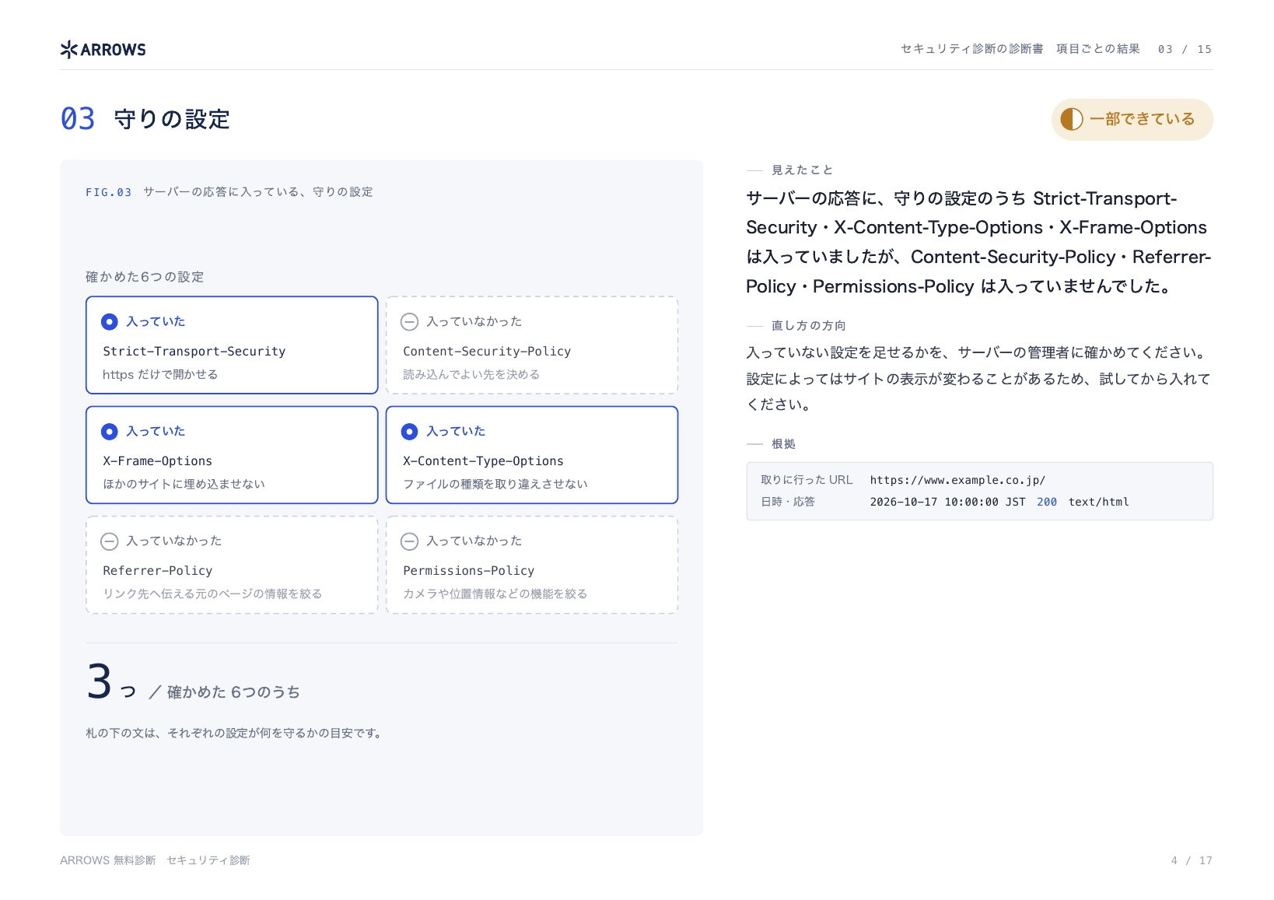Click the minus circle icon on Content-Security-Policy card
1274x900 pixels.
pyautogui.click(x=410, y=321)
